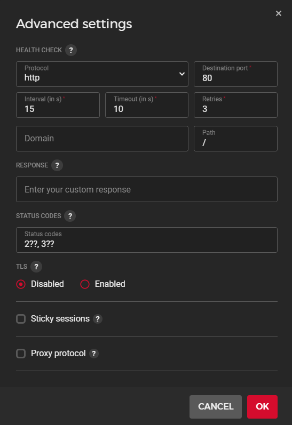Confirm settings with the OK button

[262, 406]
